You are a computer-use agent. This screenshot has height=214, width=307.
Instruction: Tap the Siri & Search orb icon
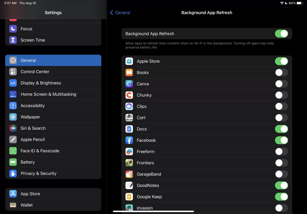point(13,128)
